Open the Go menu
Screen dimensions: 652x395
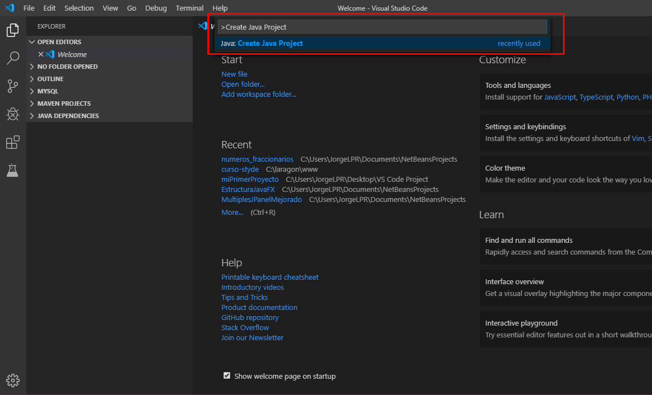[132, 8]
